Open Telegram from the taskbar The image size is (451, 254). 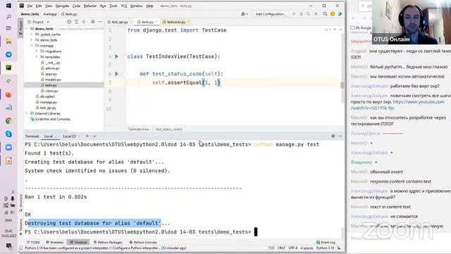click(x=8, y=54)
